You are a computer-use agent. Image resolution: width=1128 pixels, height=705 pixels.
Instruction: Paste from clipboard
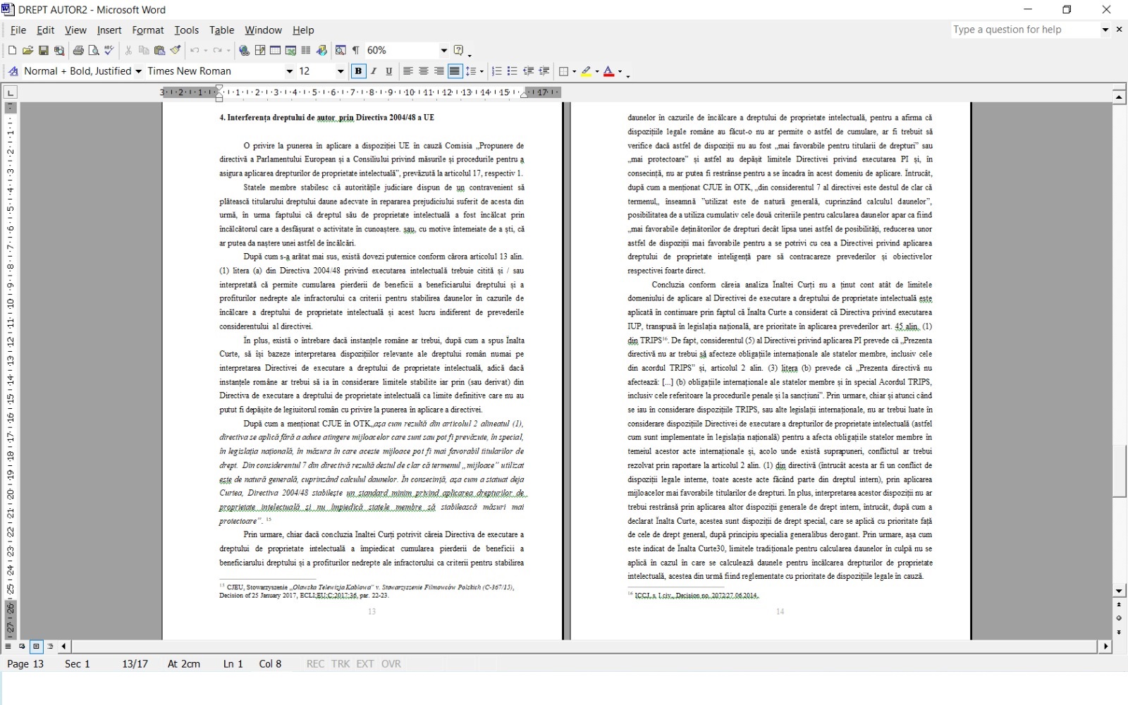click(x=159, y=51)
